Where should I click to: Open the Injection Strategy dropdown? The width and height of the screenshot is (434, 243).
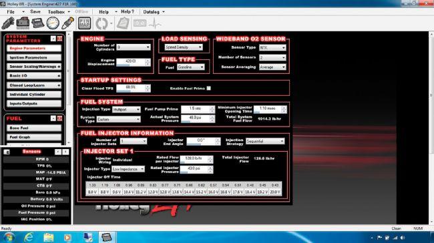[x=265, y=141]
